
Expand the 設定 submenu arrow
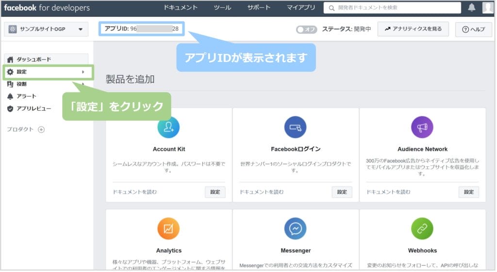pos(83,72)
